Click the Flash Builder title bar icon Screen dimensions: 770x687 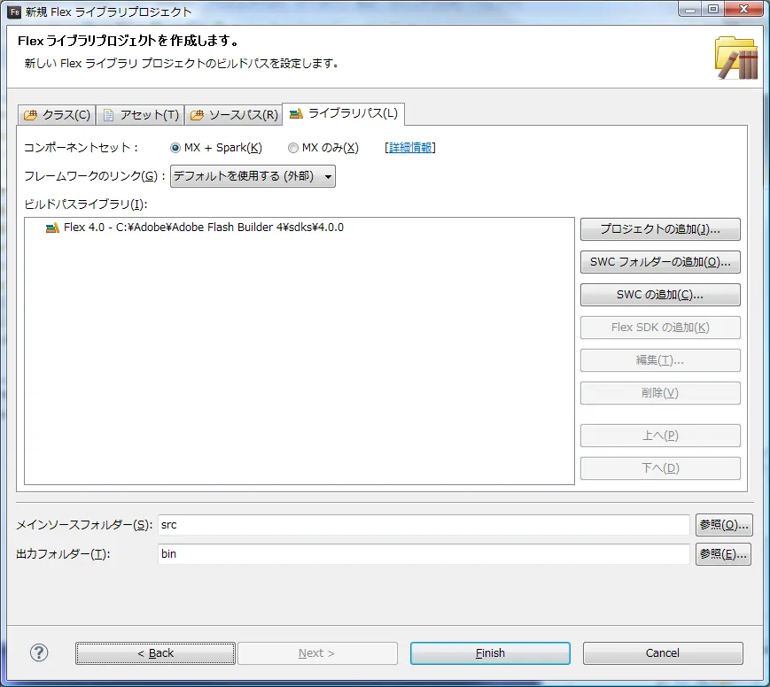pos(14,12)
